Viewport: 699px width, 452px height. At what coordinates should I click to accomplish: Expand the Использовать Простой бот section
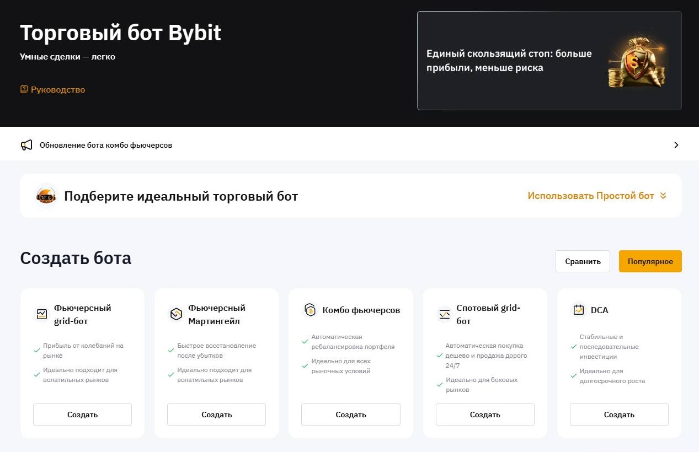(x=590, y=196)
